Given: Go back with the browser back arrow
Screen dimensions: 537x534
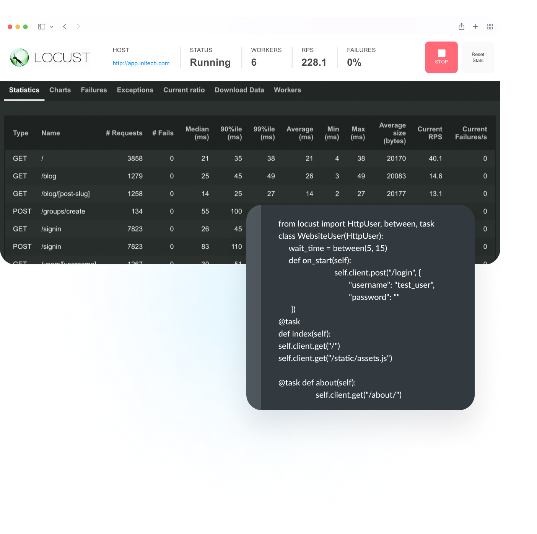Looking at the screenshot, I should 65,27.
